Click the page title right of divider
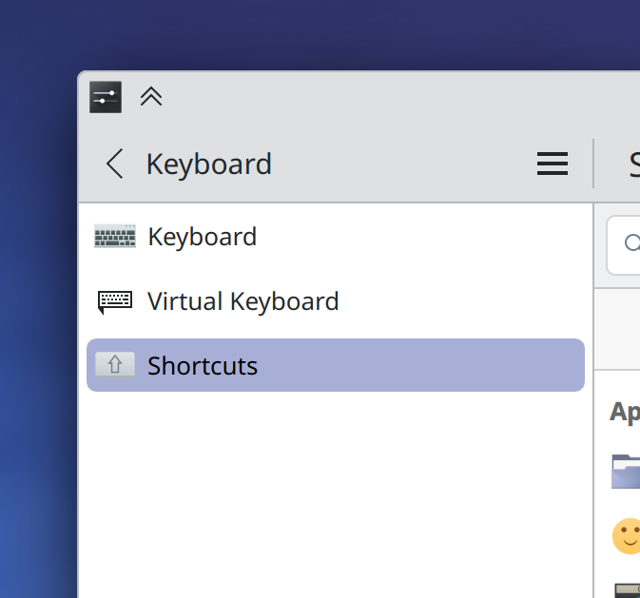The height and width of the screenshot is (598, 640). (x=634, y=164)
